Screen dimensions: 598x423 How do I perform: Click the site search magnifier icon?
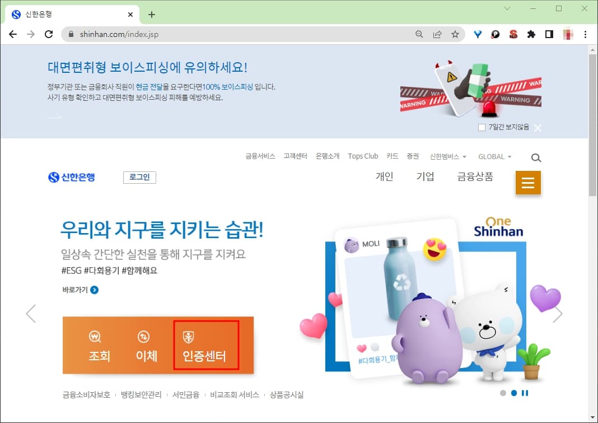point(536,157)
